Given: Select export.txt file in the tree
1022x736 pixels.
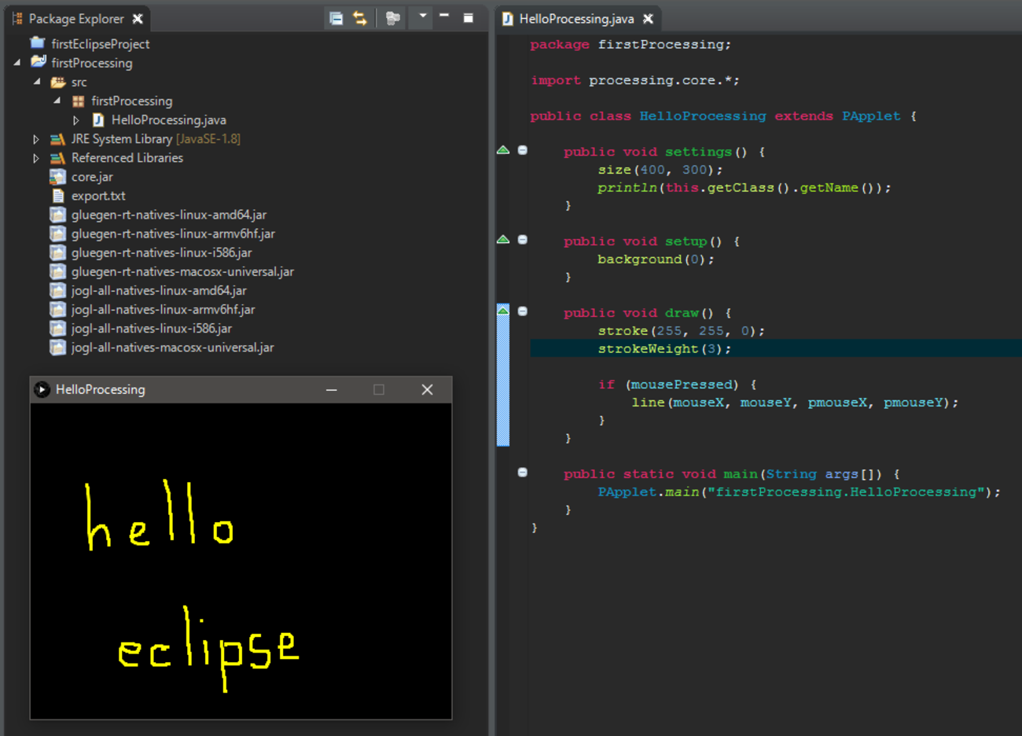Looking at the screenshot, I should point(97,196).
